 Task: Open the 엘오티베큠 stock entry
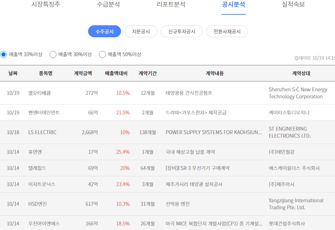[x=40, y=93]
